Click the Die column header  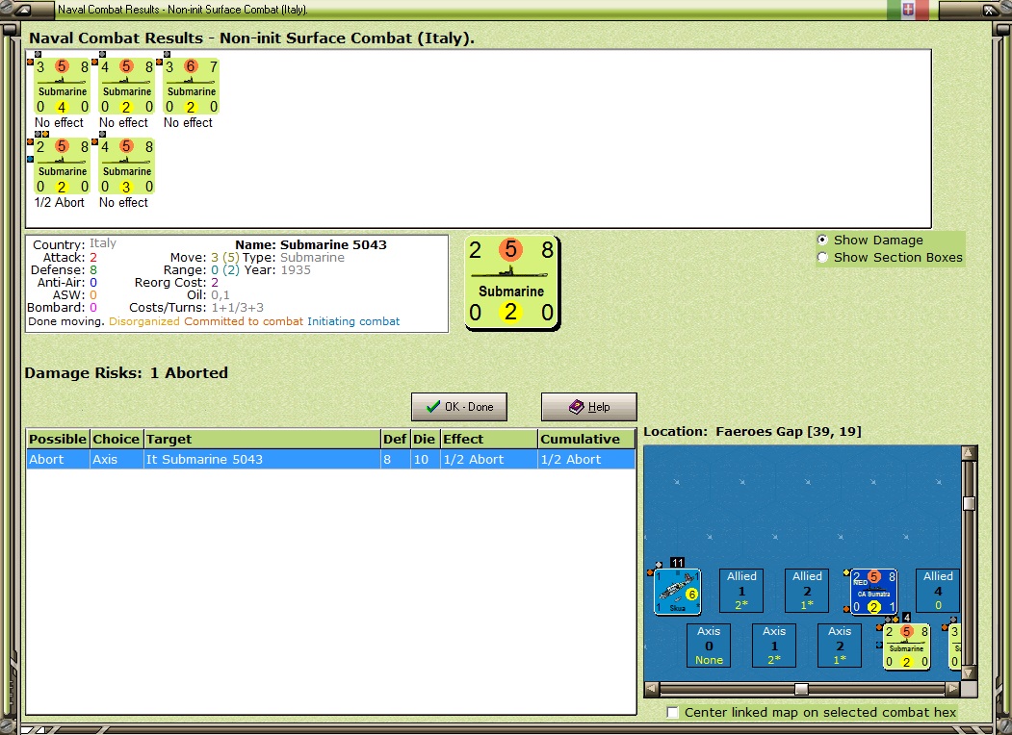pyautogui.click(x=424, y=439)
